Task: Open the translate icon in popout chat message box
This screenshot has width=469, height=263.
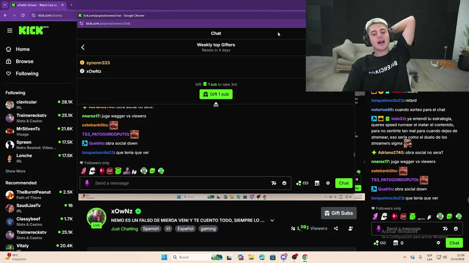Action: [274, 183]
